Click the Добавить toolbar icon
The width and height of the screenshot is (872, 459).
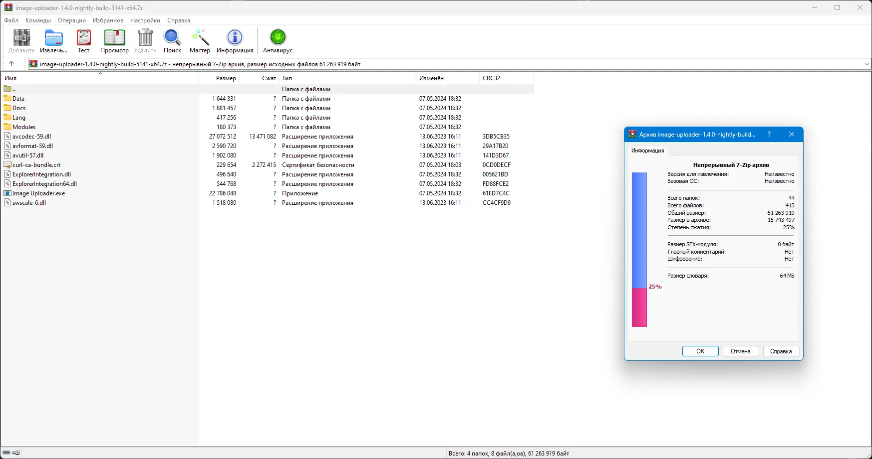tap(21, 41)
